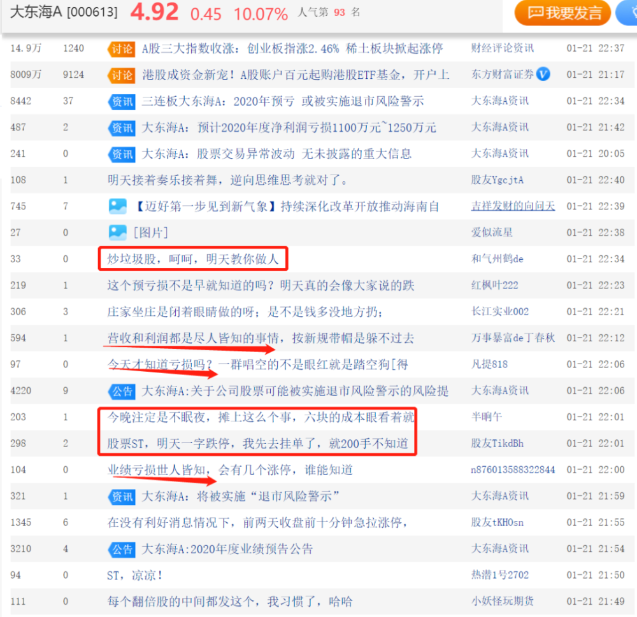Click read count 4220
The width and height of the screenshot is (637, 617).
coord(21,391)
